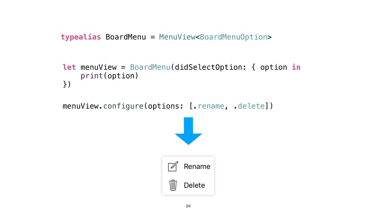Select the MenuView type name
This screenshot has height=212, width=377.
pos(176,37)
